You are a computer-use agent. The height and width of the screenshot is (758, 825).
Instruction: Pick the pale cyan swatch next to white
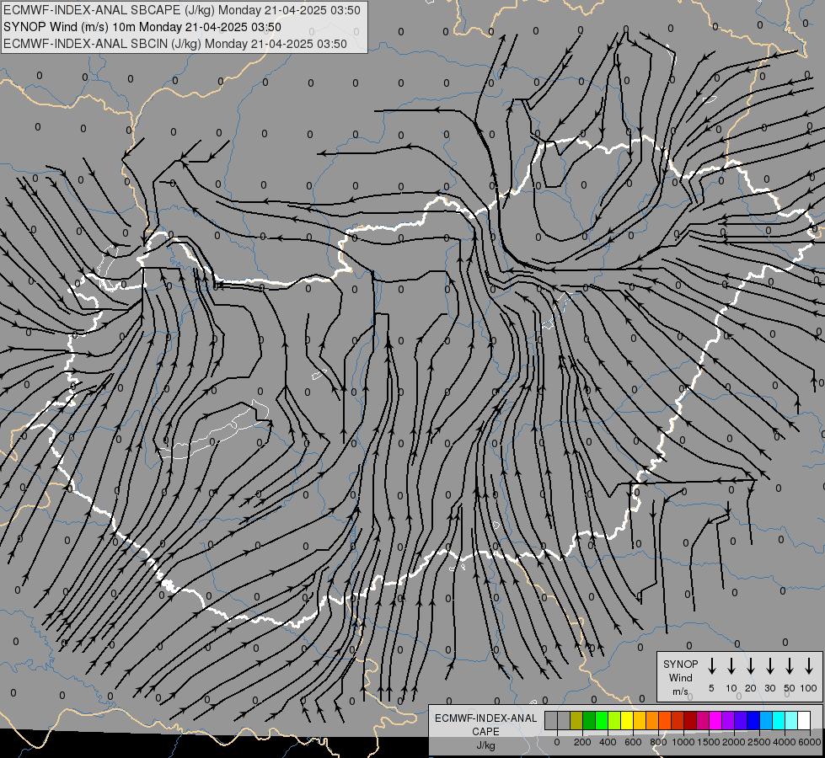(x=791, y=720)
